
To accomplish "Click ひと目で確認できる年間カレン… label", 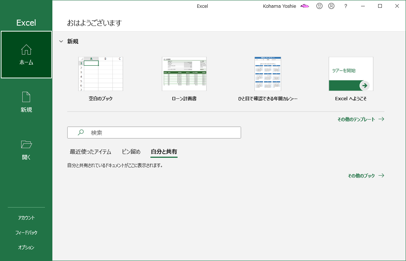I will 268,98.
